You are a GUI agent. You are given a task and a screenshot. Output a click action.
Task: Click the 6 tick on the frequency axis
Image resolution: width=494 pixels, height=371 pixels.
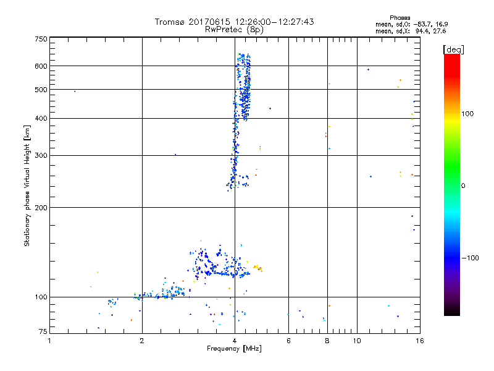click(288, 341)
